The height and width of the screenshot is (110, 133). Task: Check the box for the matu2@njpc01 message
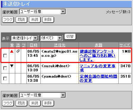click(5, 56)
